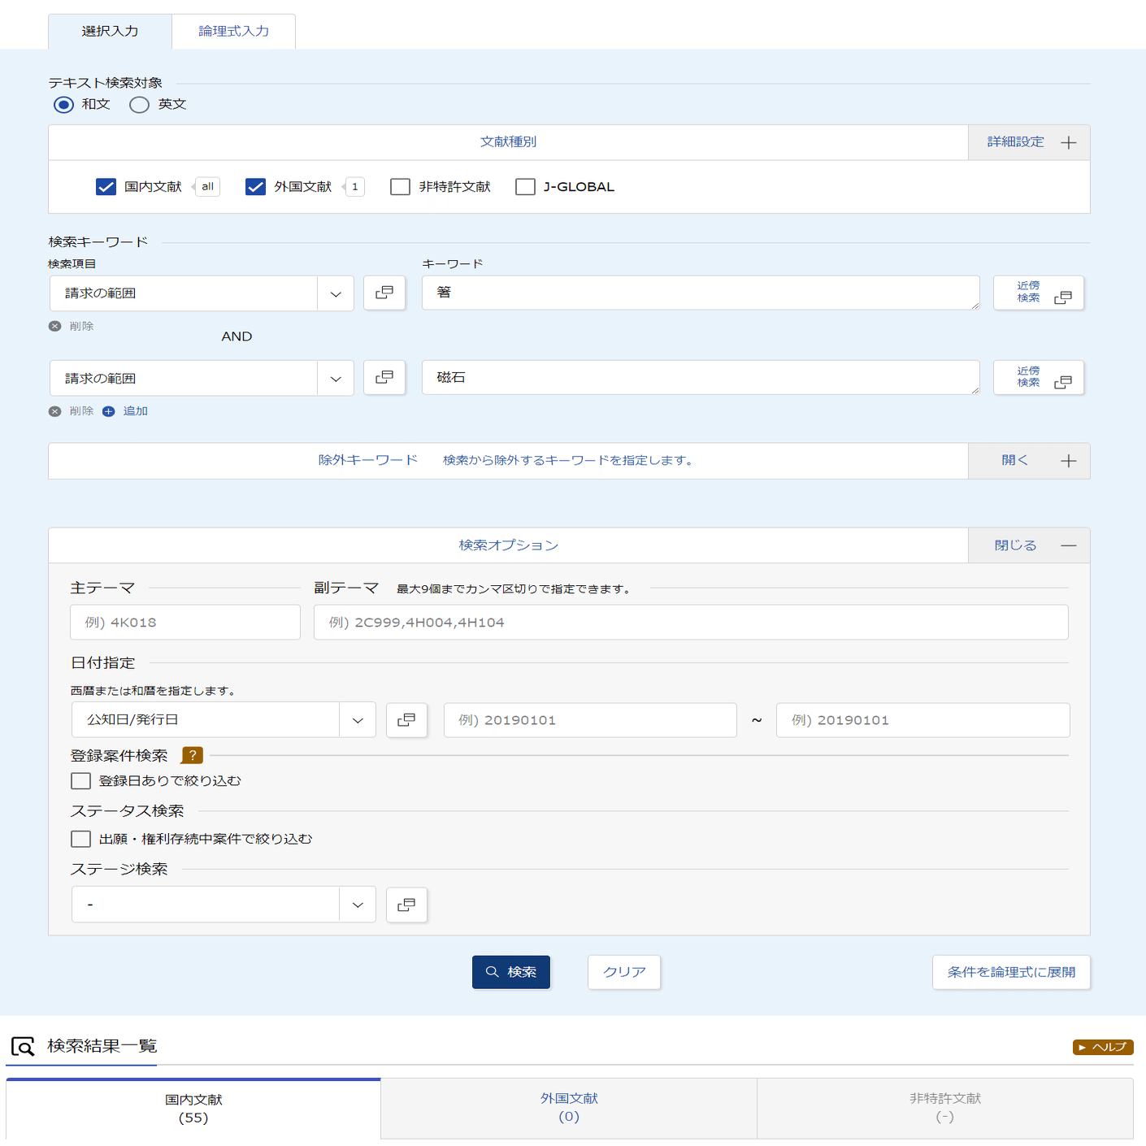
Task: Enable the 非特許文献 checkbox
Action: click(399, 186)
